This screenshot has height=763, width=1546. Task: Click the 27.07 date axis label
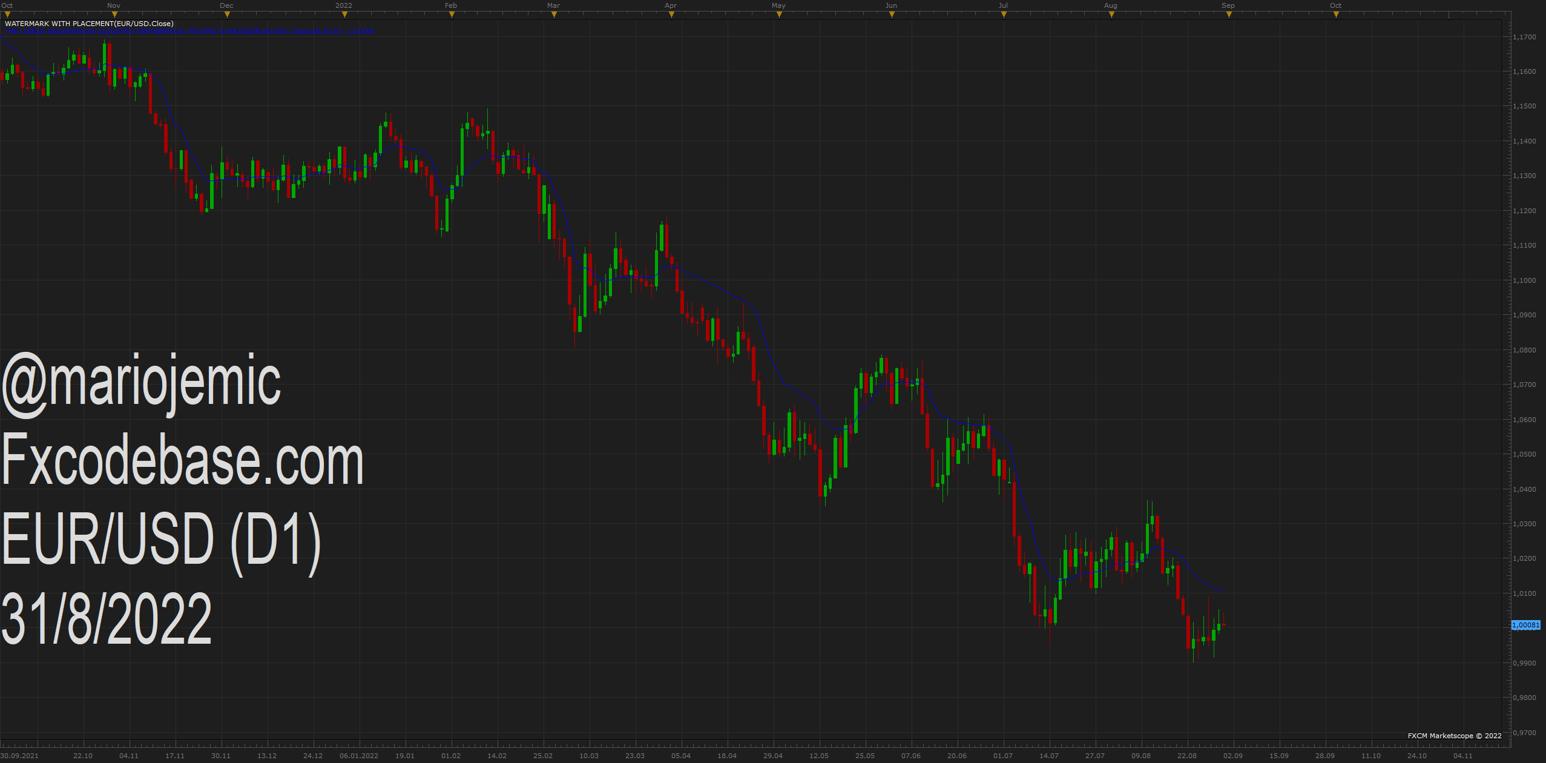1095,756
